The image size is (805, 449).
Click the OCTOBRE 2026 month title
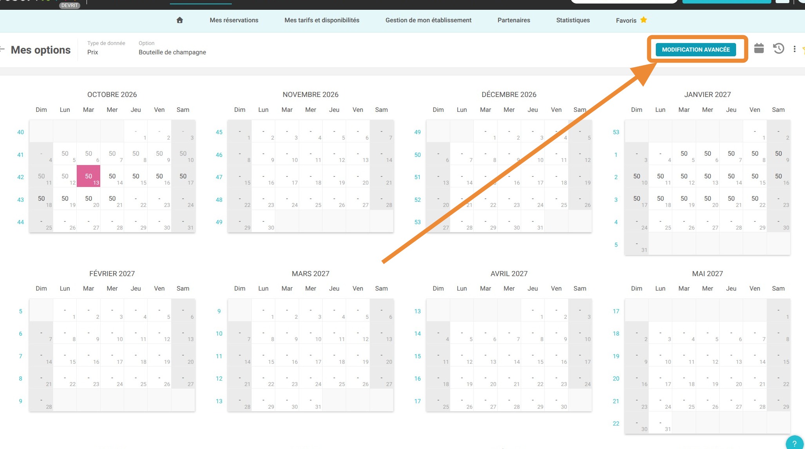point(112,95)
